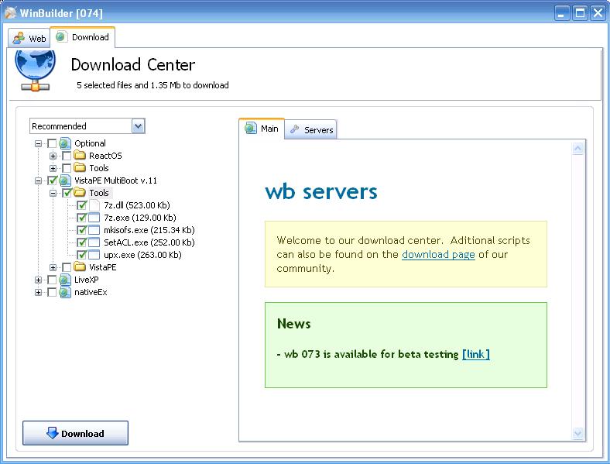610x464 pixels.
Task: Switch to the Web tab
Action: (29, 38)
